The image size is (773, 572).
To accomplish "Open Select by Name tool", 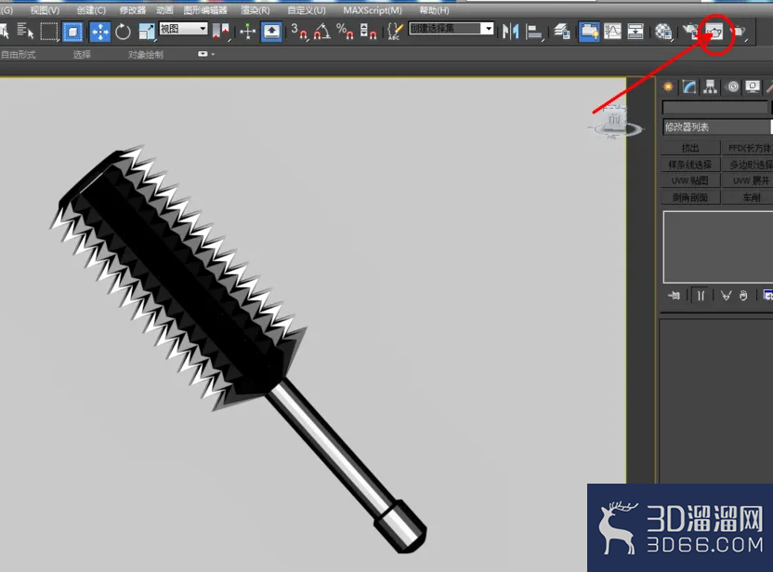I will 25,32.
